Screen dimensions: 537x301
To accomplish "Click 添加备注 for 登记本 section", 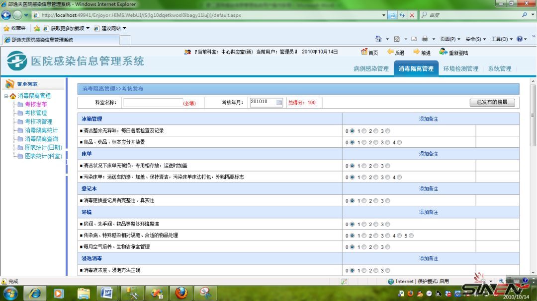I will tap(429, 188).
